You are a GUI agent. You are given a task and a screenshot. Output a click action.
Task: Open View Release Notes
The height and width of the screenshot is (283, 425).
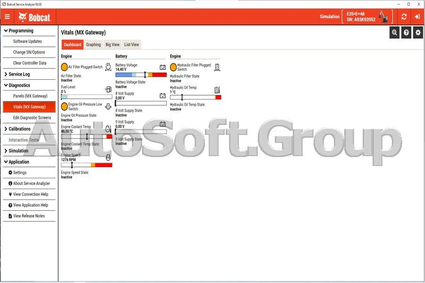[x=29, y=216]
